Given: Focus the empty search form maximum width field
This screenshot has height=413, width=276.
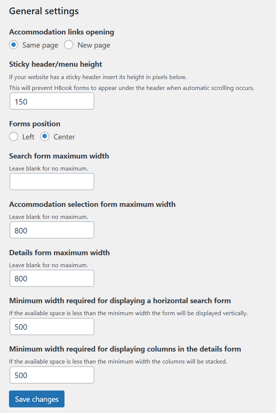Looking at the screenshot, I should pyautogui.click(x=52, y=182).
